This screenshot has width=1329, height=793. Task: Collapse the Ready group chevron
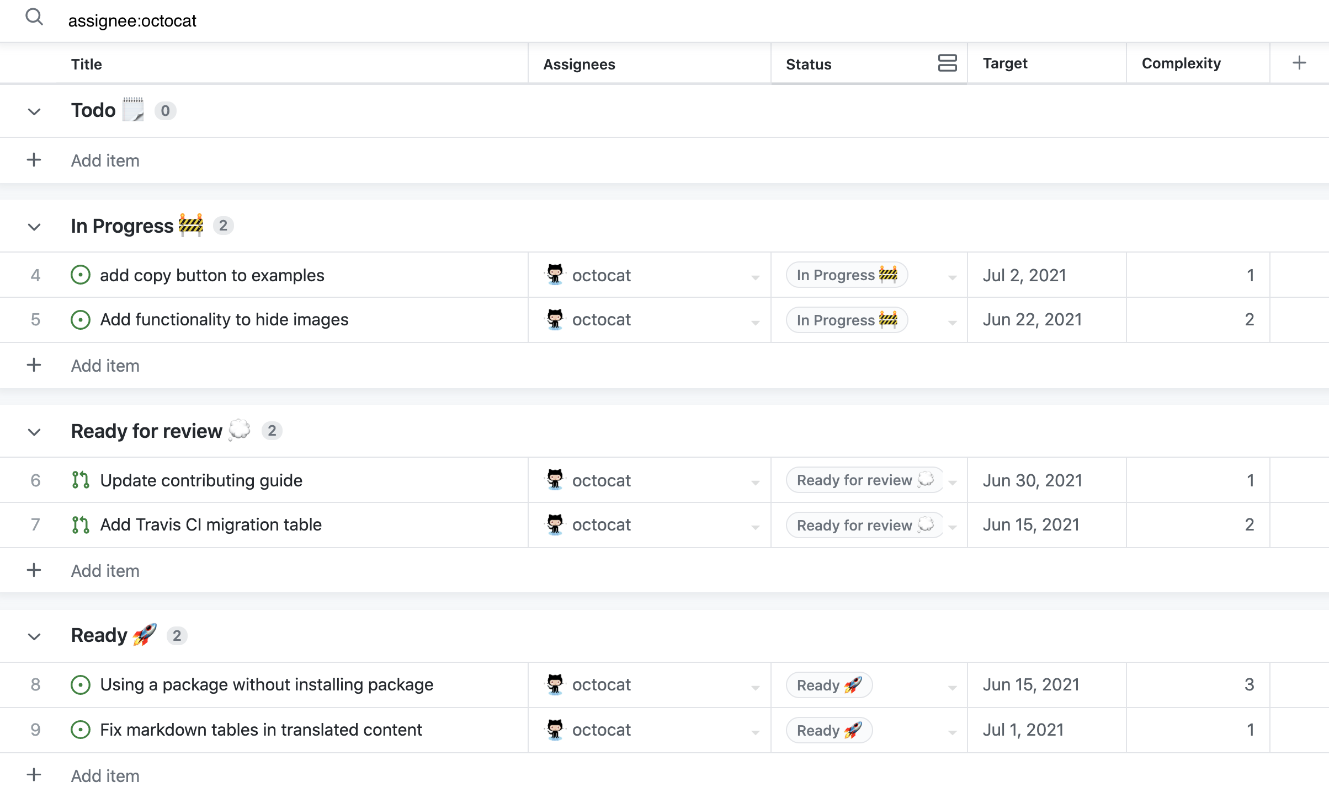pos(34,636)
